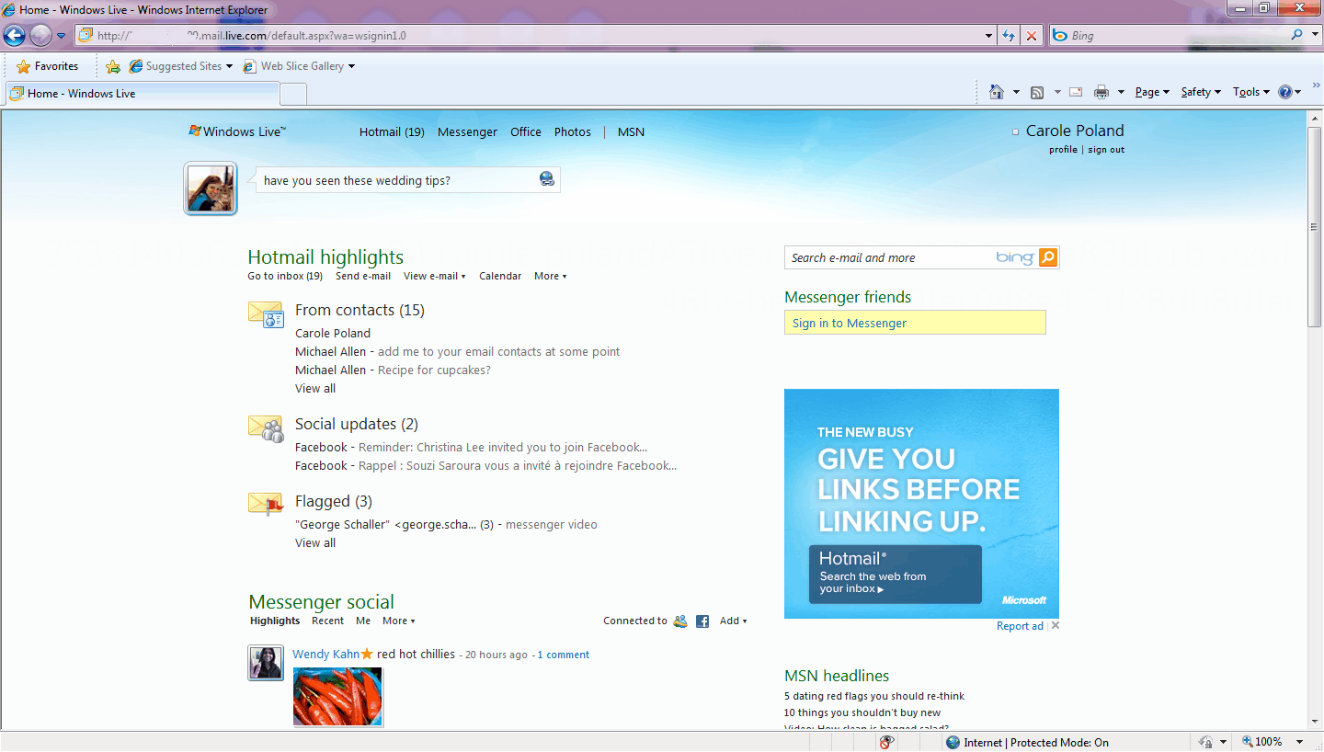1324x752 pixels.
Task: Click View all under From contacts
Action: click(x=315, y=389)
